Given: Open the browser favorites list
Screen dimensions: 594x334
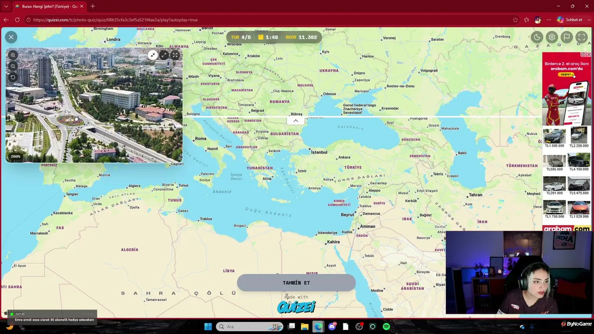Looking at the screenshot, I should click(526, 20).
